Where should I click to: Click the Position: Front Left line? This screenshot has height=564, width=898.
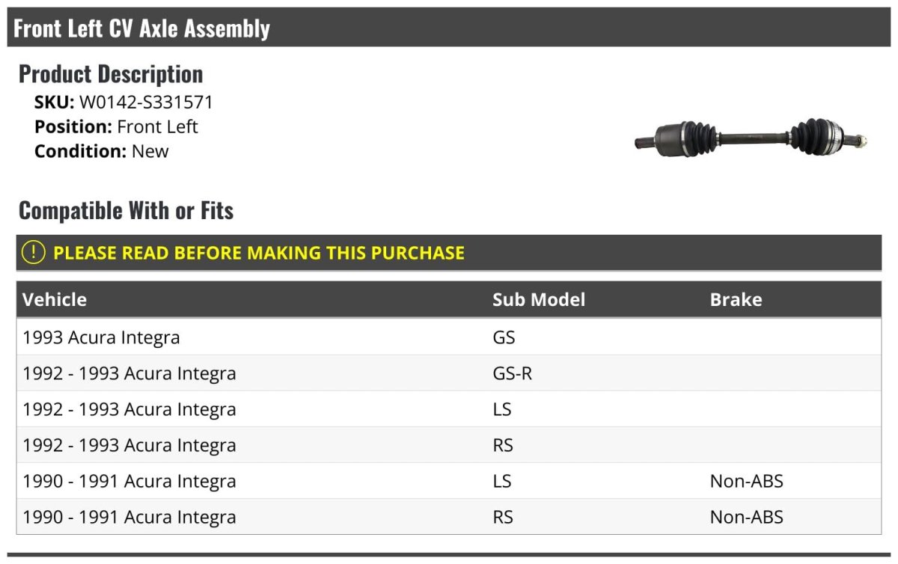click(x=116, y=126)
